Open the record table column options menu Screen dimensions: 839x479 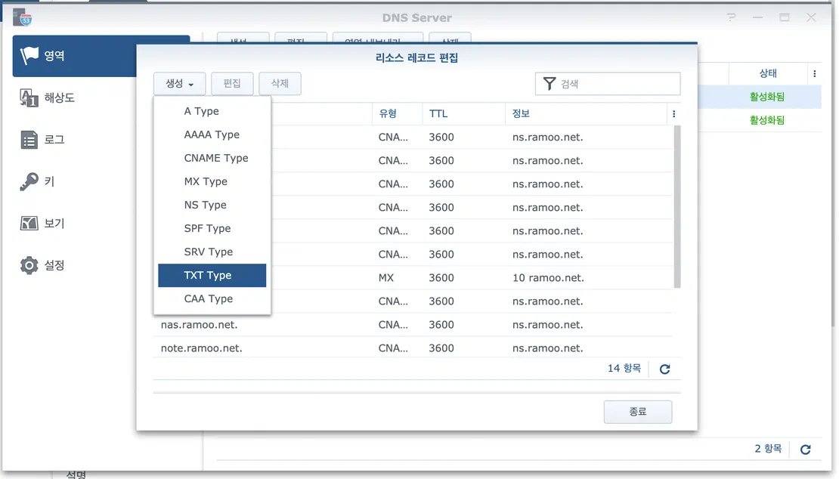click(673, 114)
